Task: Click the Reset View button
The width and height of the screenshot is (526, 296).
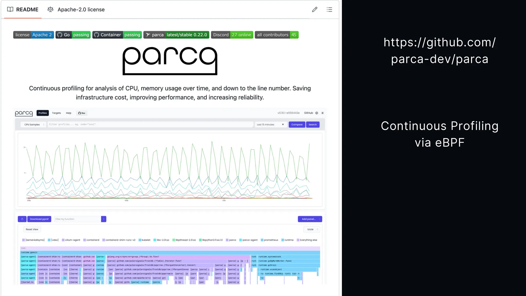Action: (32, 229)
